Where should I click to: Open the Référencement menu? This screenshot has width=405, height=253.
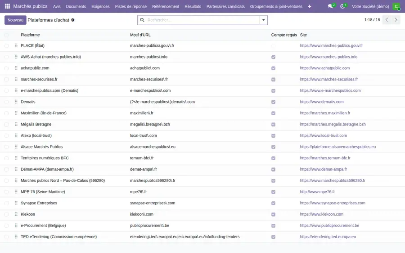(x=166, y=6)
